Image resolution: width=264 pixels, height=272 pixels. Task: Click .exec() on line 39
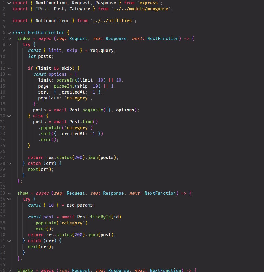42,229
